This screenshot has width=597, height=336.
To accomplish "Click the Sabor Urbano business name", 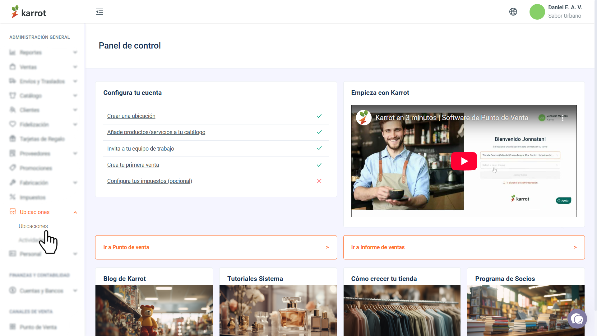I will pos(565,16).
